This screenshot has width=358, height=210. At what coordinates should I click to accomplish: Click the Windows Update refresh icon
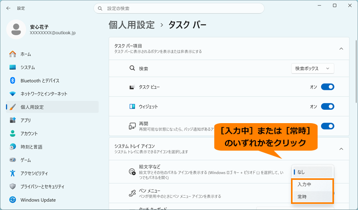[x=13, y=200]
